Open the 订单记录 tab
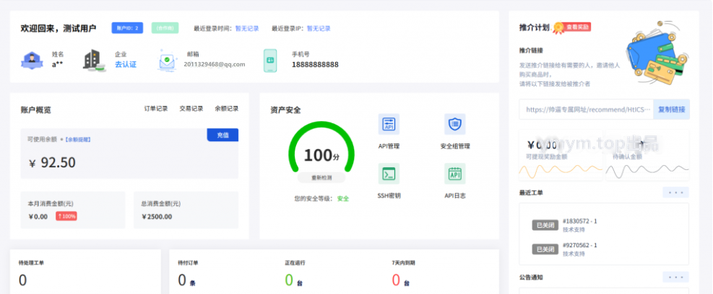 [x=156, y=108]
